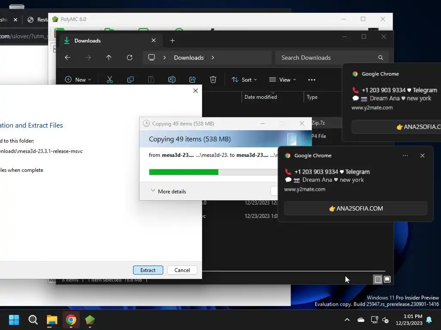This screenshot has height=330, width=441.
Task: Click the Copy icon in Explorer toolbar
Action: pyautogui.click(x=130, y=79)
